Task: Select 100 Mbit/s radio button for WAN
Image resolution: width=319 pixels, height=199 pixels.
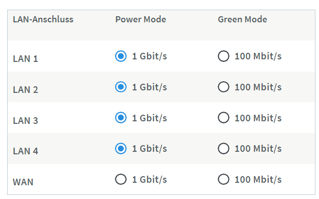Action: click(223, 179)
